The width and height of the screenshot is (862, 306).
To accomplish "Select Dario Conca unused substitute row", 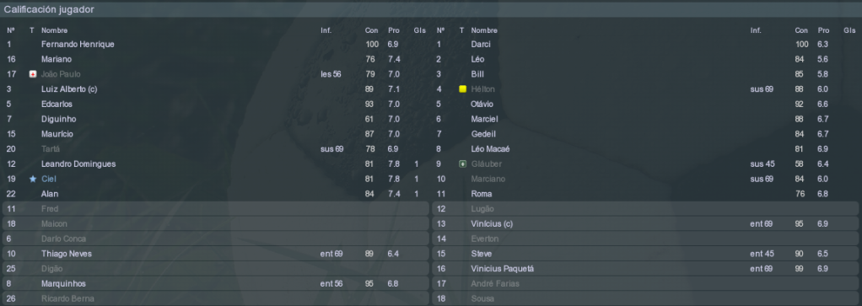I will point(216,239).
